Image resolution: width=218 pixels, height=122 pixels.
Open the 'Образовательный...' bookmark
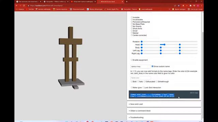[x=77, y=9]
